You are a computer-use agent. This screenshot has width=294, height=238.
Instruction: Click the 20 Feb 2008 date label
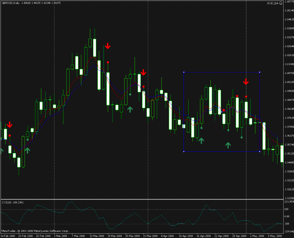[x=25, y=236]
